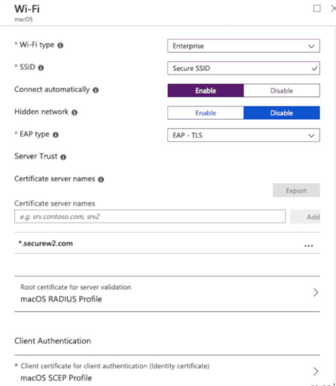Open the Wi-Fi type Enterprise dropdown
Viewport: 336px width, 386px height.
tap(244, 46)
